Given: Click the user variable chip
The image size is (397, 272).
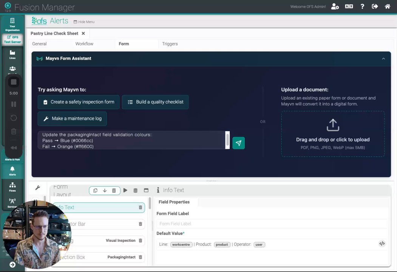Looking at the screenshot, I should click(259, 245).
